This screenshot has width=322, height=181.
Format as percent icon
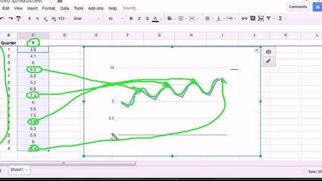tap(37, 19)
